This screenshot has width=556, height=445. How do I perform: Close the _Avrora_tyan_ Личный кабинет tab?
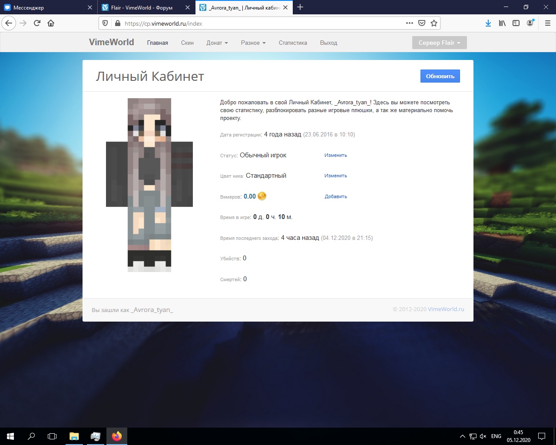285,7
